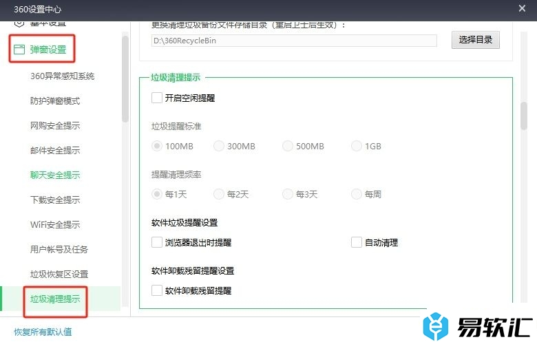Viewport: 537px width, 344px height.
Task: Tick 浏览器退出时提醒 checkbox
Action: [x=157, y=242]
